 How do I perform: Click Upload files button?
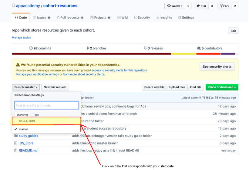click(177, 87)
